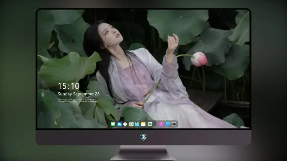Click the mascot logo on the monitor chin
Image resolution: width=287 pixels, height=161 pixels.
pos(143,137)
